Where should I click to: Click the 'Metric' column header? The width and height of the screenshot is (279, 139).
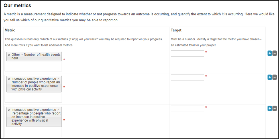(10, 30)
